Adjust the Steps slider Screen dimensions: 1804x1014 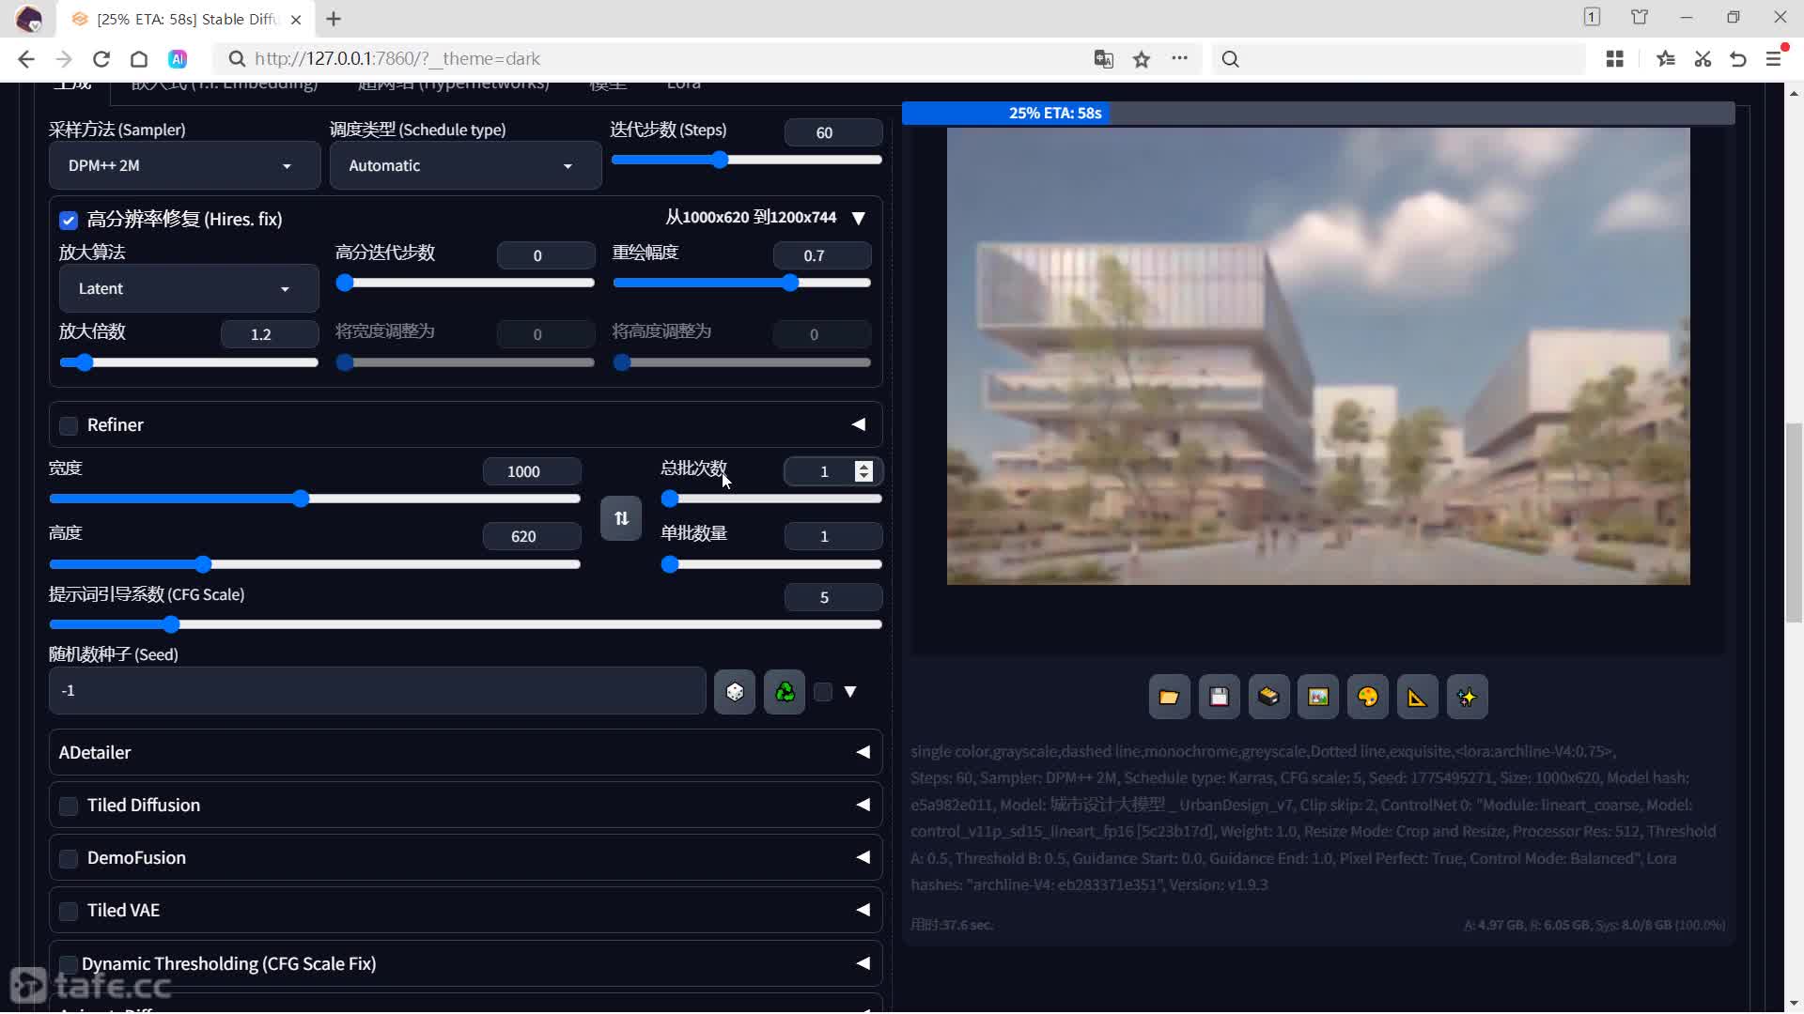click(746, 160)
